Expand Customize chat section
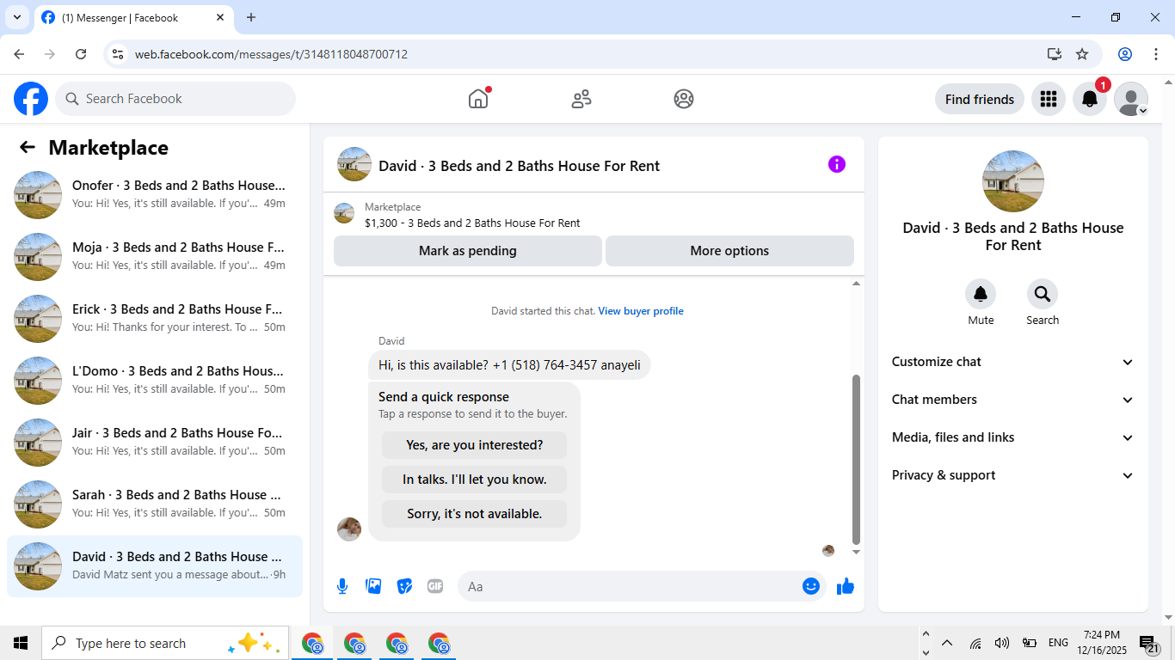Screen dimensions: 1175x660 pos(1013,362)
